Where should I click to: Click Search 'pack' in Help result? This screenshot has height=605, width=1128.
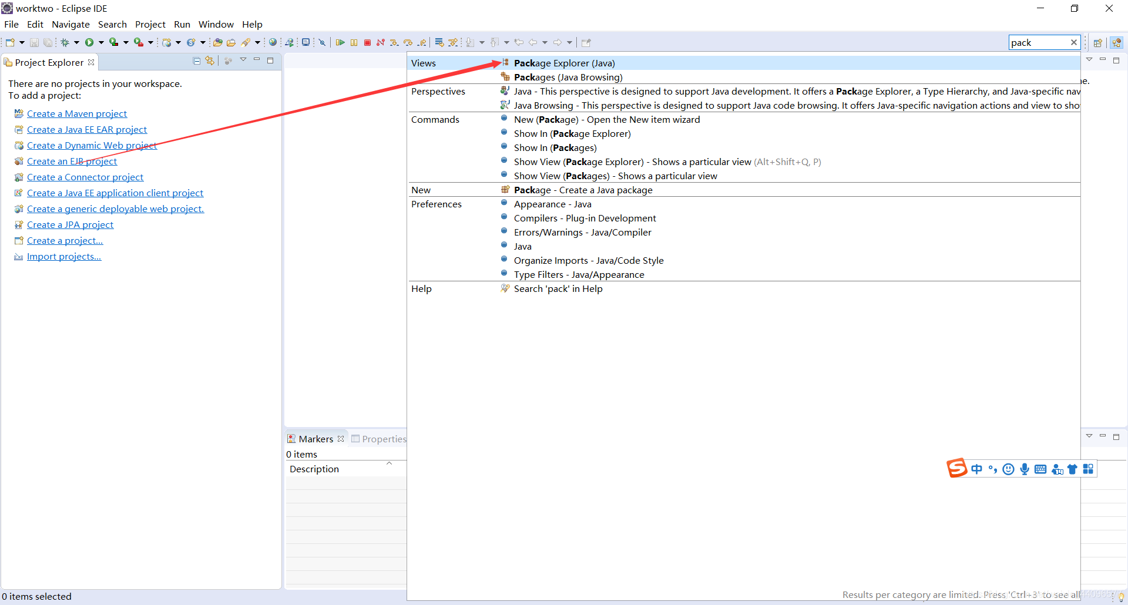[x=744, y=288]
